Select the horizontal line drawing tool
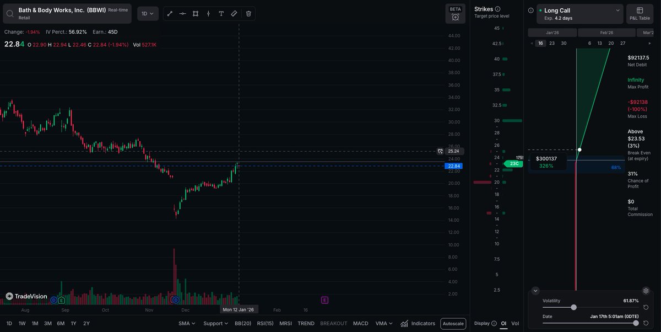Viewport: 661px width, 332px height. click(182, 13)
